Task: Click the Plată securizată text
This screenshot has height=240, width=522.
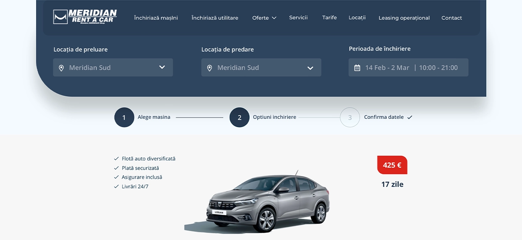Action: 141,168
